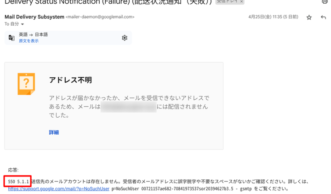Click the blurred recipient address in message
The height and width of the screenshot is (194, 331).
click(128, 107)
